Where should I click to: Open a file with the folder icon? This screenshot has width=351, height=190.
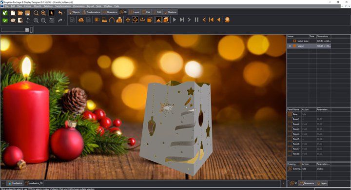[x=20, y=13]
